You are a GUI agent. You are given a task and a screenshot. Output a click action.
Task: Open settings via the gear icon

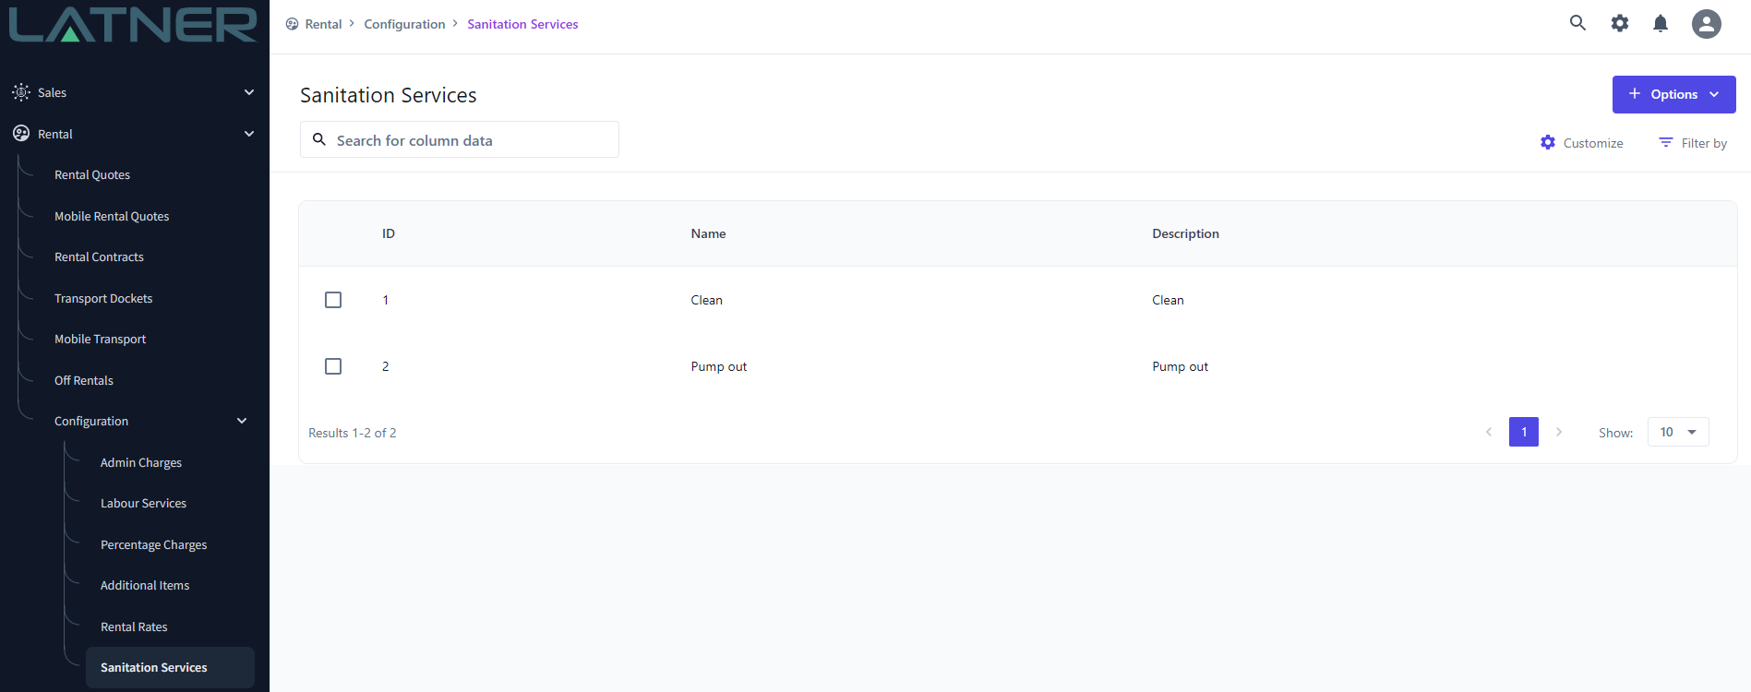pos(1620,23)
